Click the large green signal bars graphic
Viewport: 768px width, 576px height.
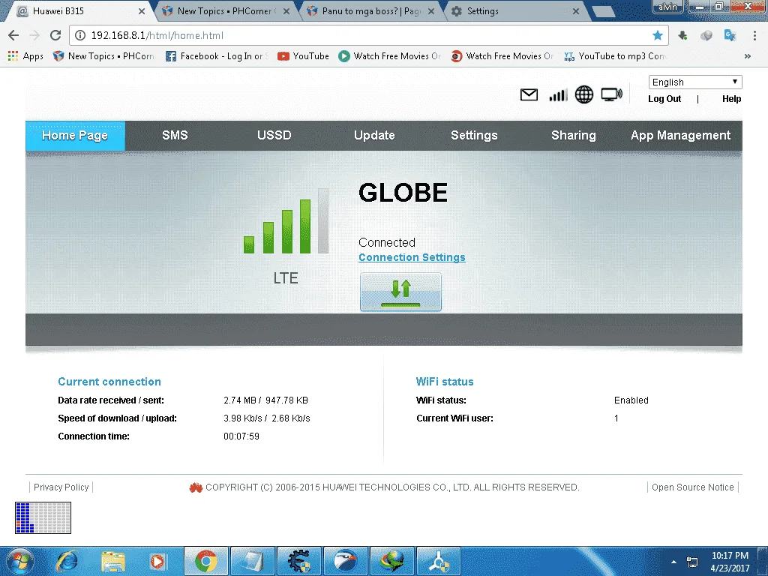(x=286, y=221)
